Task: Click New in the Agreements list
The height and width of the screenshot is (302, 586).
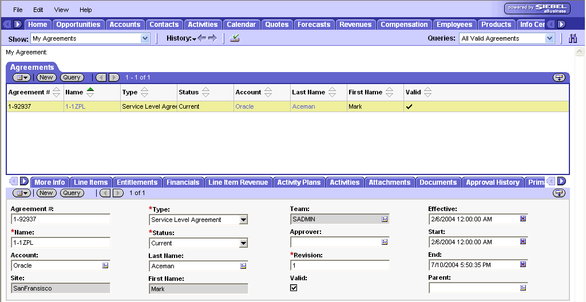Action: click(x=46, y=77)
